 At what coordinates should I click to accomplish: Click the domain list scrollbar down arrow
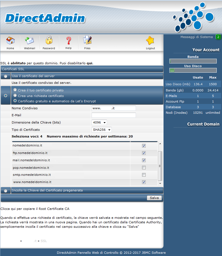(160, 184)
